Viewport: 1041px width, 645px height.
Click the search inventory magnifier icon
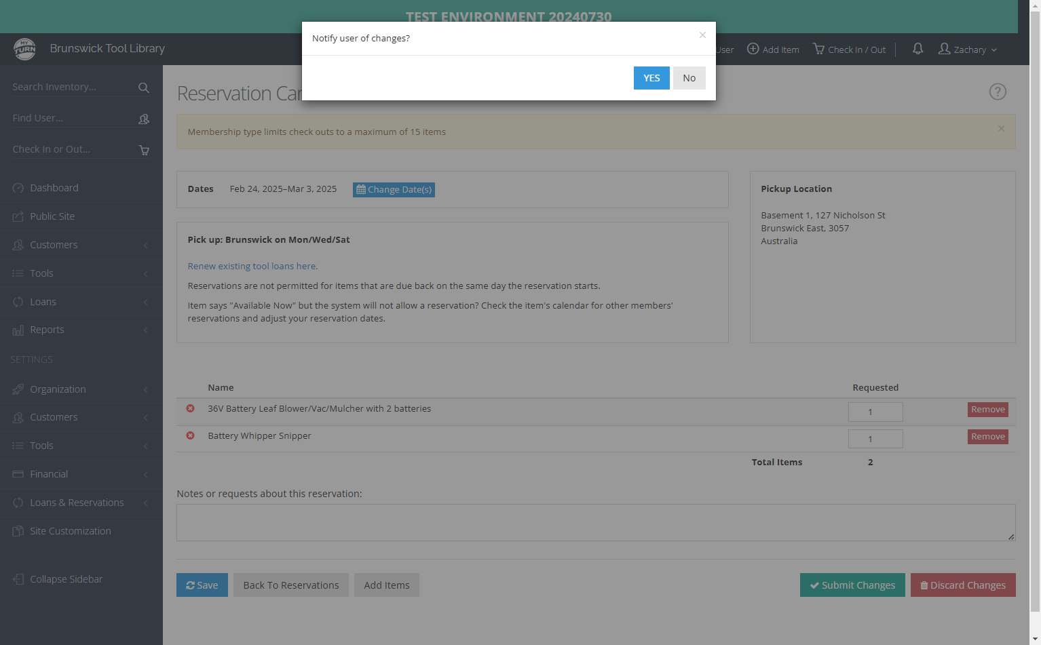coord(144,87)
